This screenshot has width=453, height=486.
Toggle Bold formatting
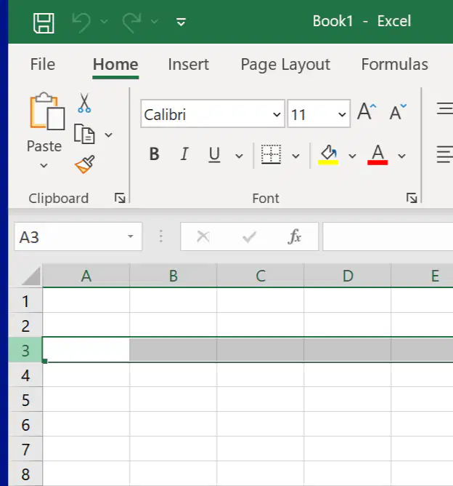pyautogui.click(x=155, y=154)
